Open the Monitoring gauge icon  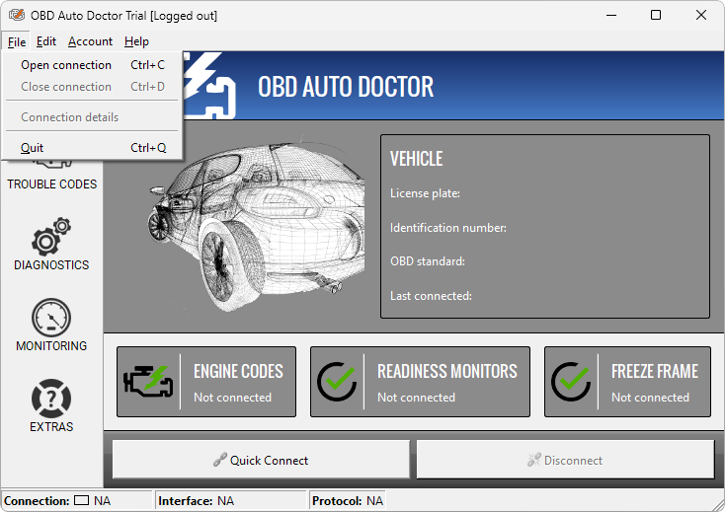pos(51,318)
